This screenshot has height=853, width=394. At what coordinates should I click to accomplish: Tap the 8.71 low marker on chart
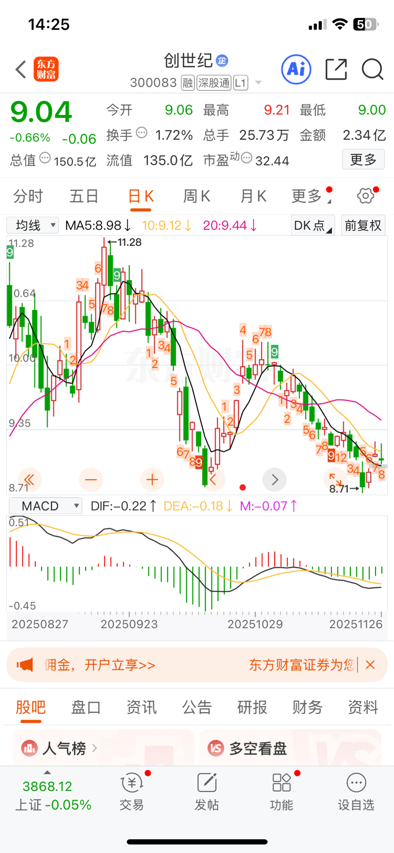point(344,488)
